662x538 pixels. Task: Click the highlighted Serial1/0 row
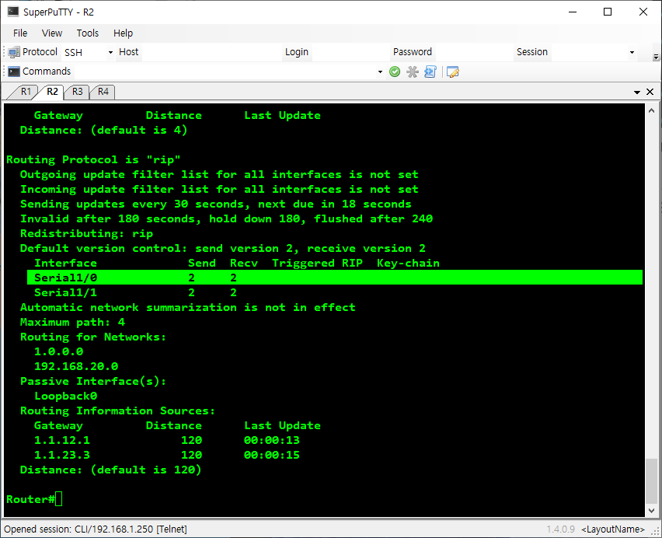point(335,278)
